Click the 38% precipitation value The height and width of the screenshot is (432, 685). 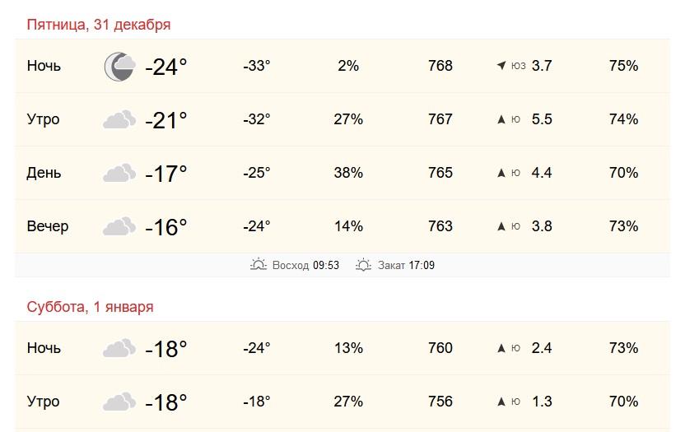coord(348,173)
